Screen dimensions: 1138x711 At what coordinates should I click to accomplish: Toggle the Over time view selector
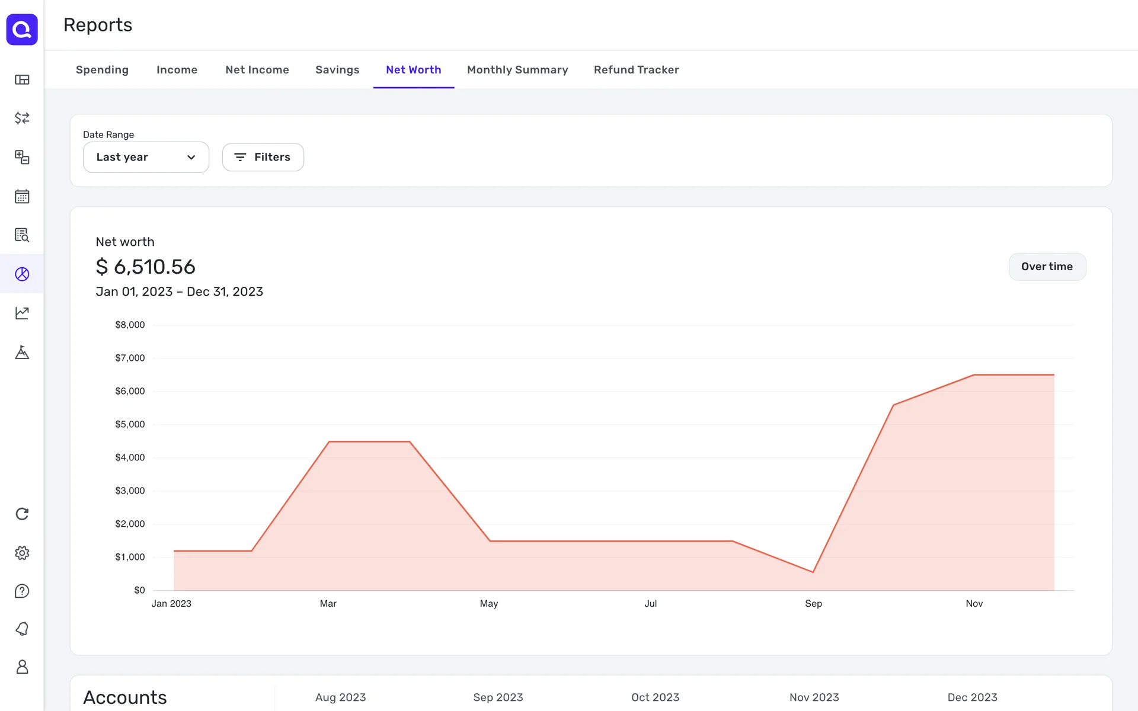(1047, 267)
